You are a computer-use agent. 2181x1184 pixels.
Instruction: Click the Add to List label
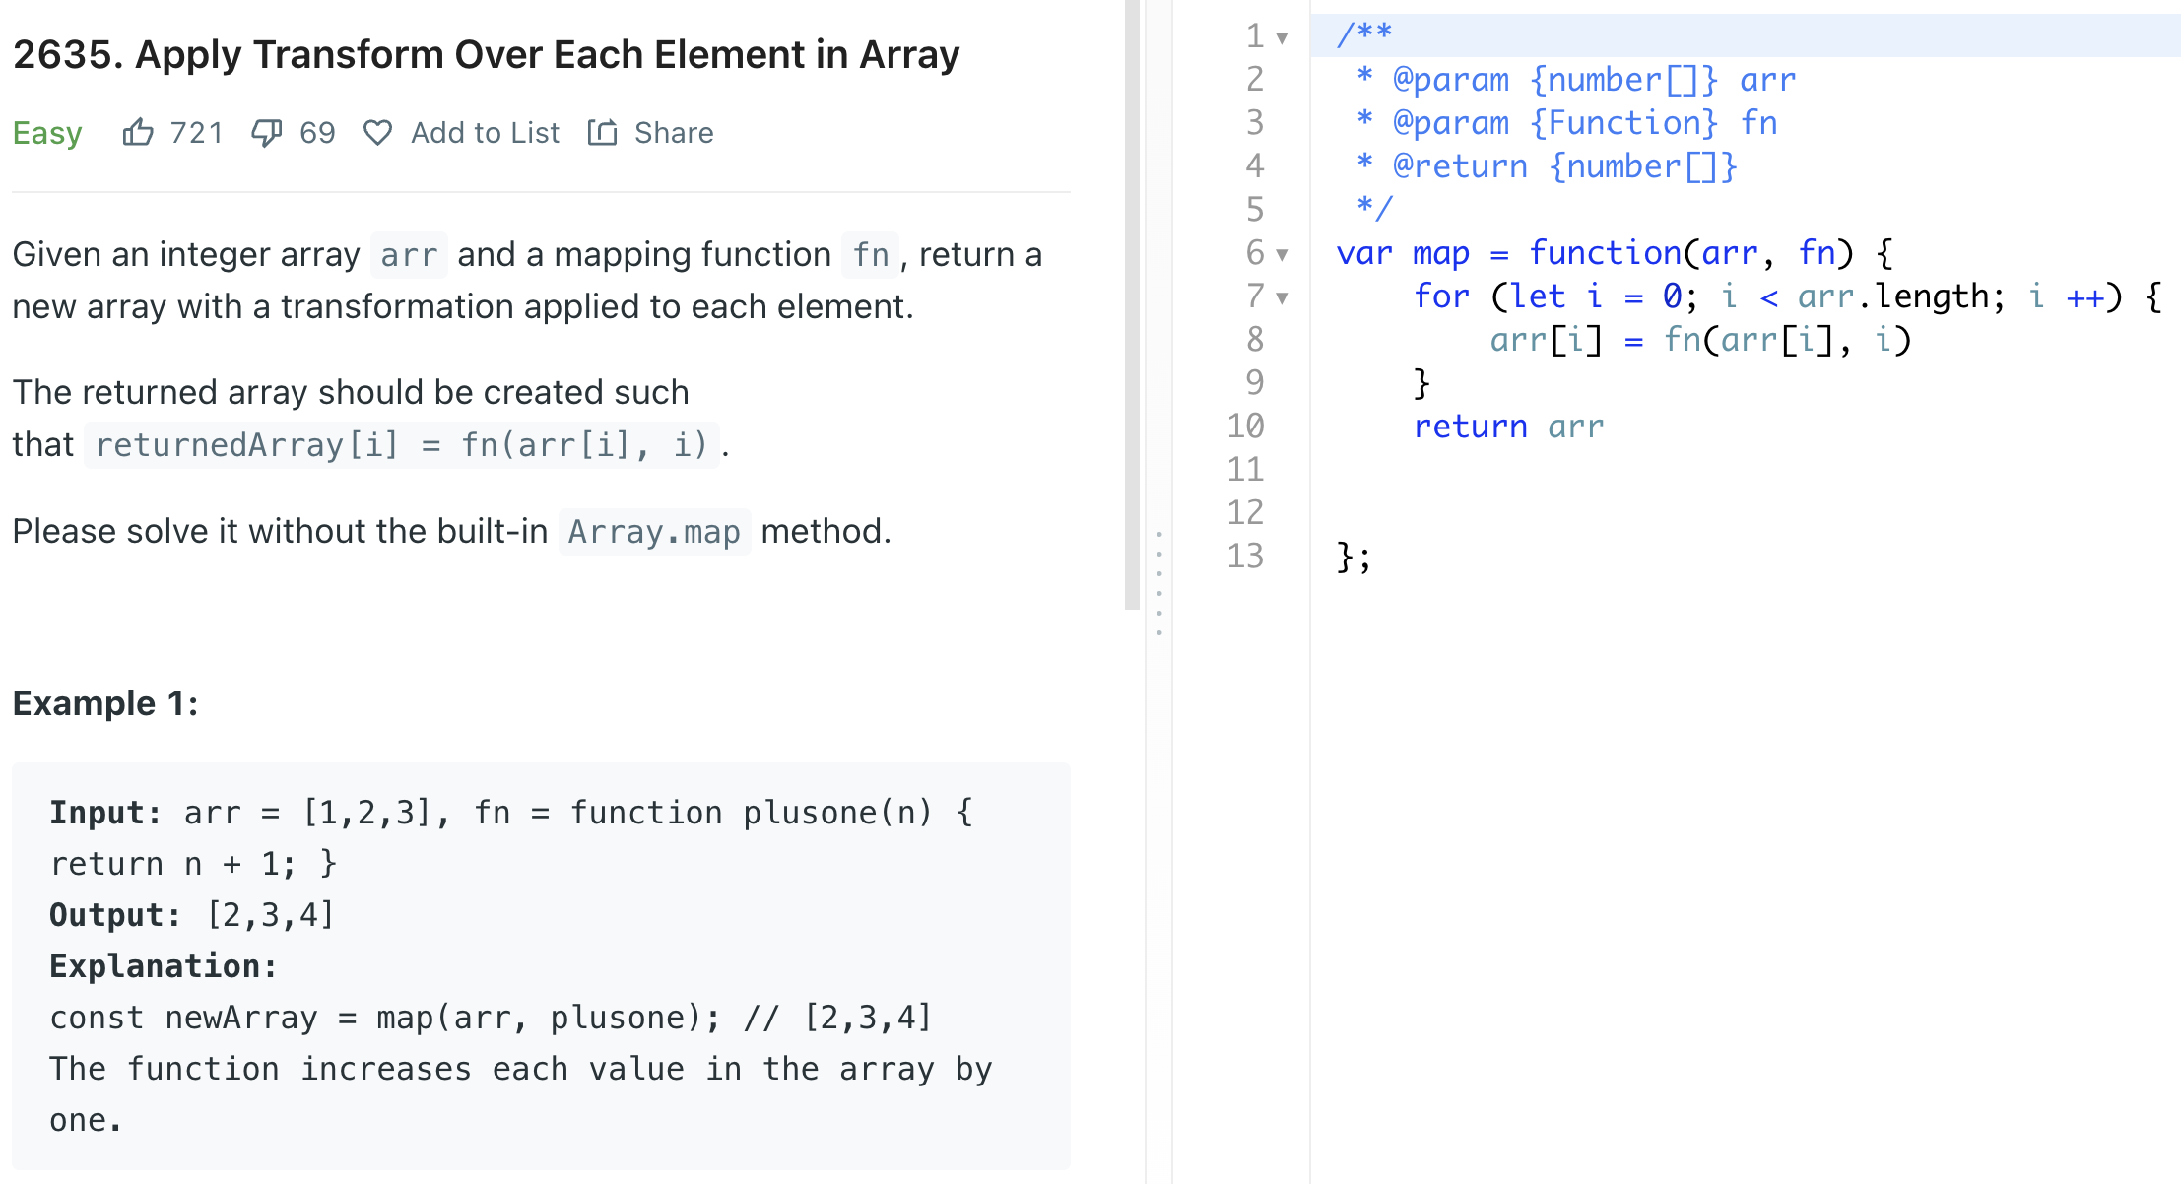click(484, 132)
